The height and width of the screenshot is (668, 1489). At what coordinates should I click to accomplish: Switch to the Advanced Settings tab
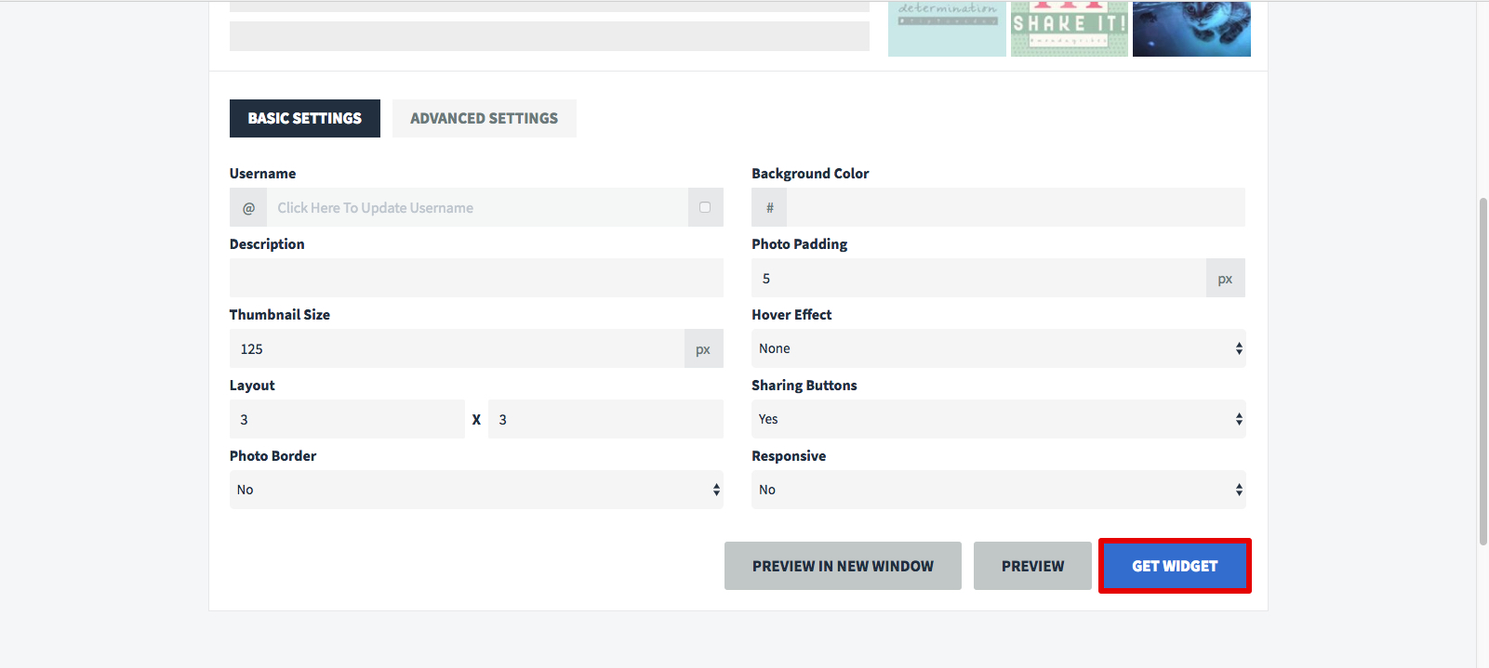click(485, 118)
